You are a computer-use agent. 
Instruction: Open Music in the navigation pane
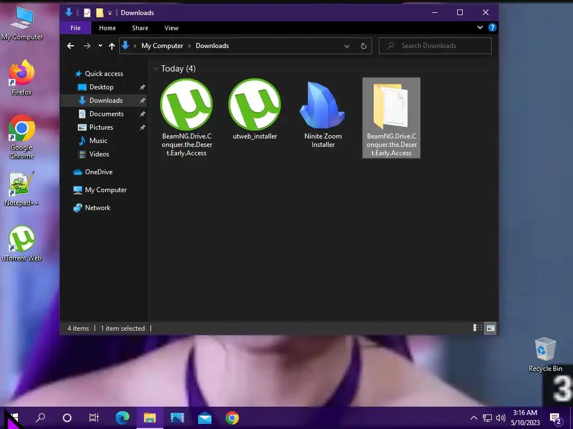click(x=98, y=141)
